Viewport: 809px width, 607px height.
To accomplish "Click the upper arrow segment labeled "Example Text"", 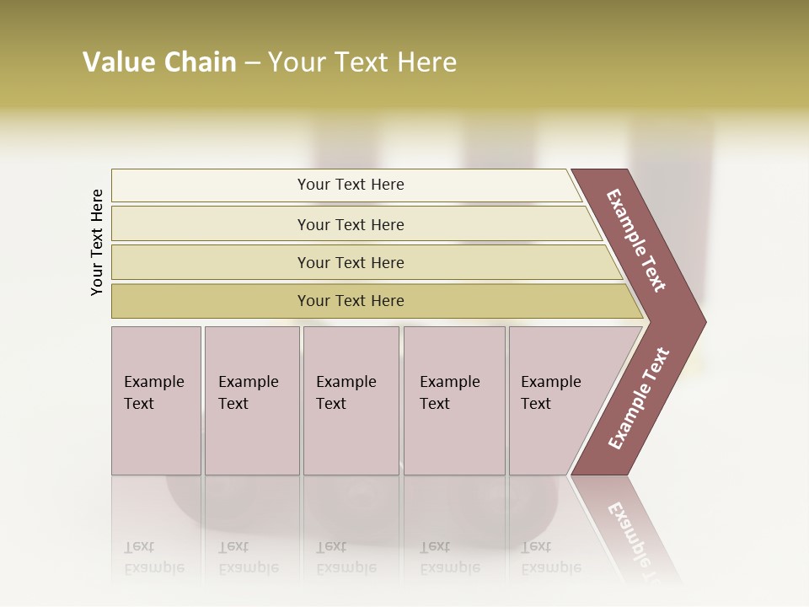I will (638, 240).
